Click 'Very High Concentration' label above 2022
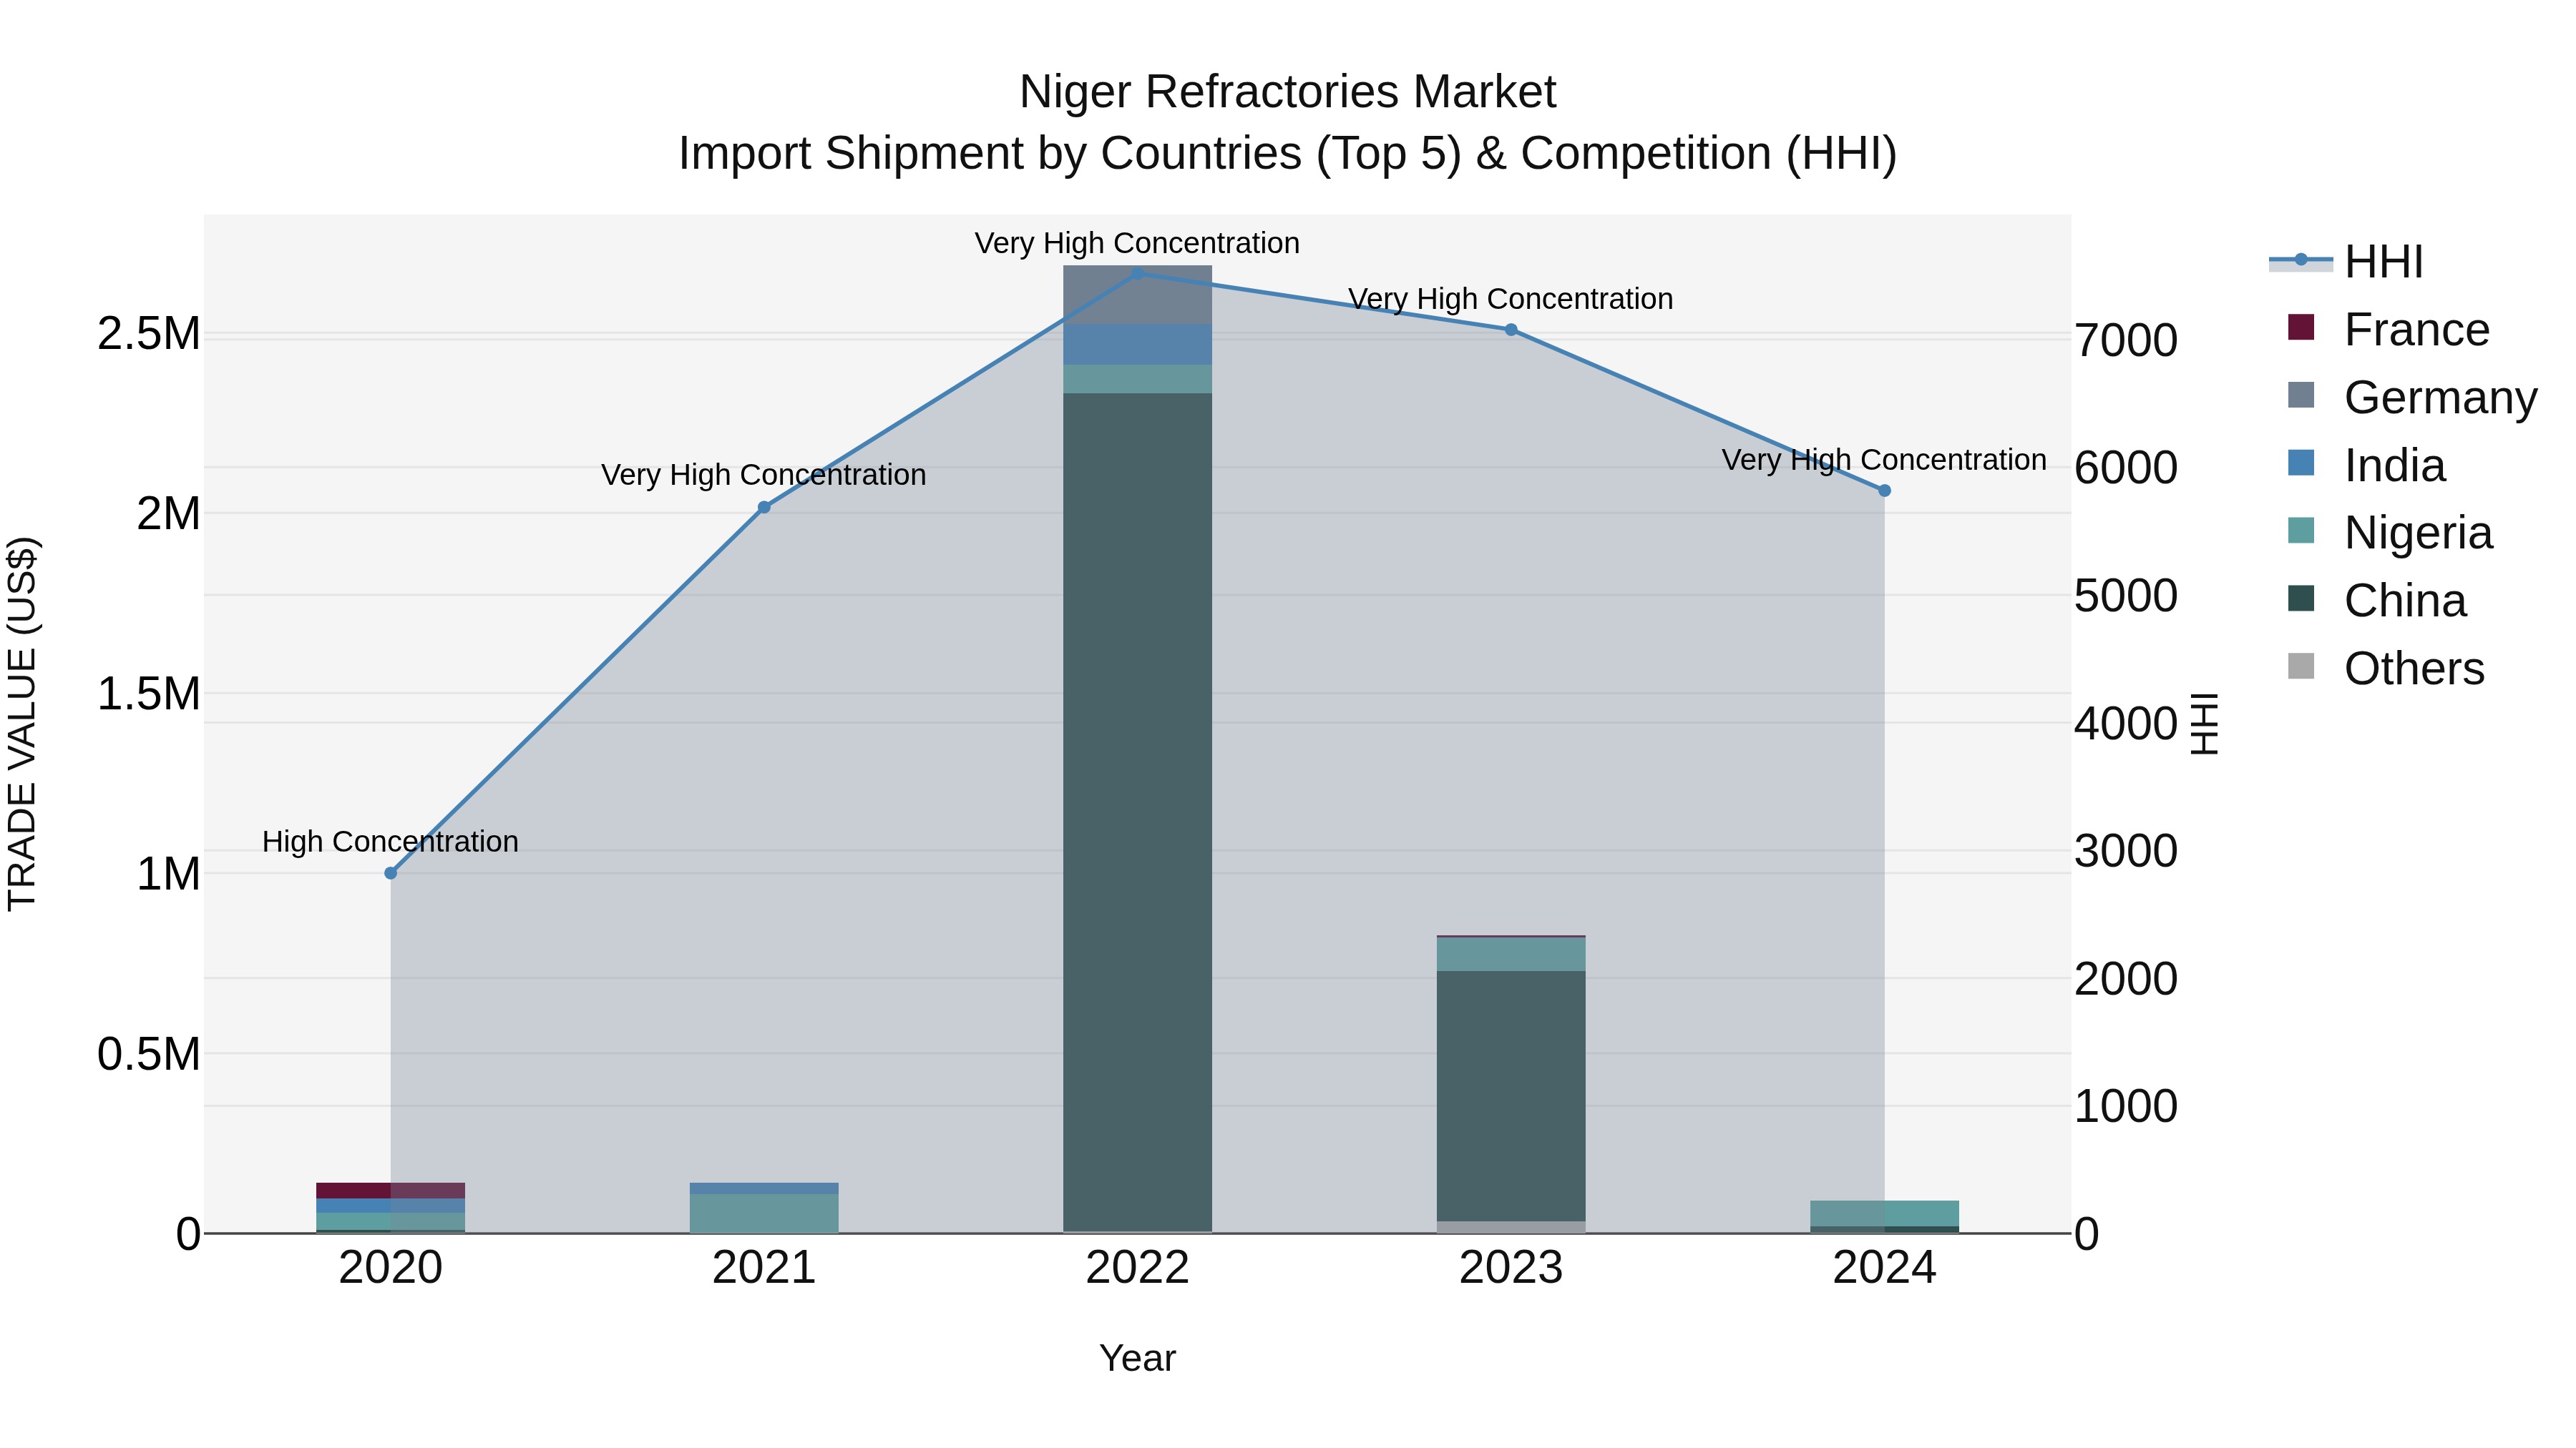Viewport: 2576px width, 1448px height. tap(1137, 243)
